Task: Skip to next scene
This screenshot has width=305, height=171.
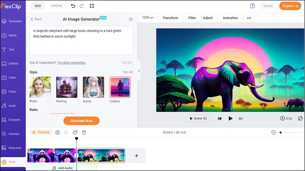Action: click(x=241, y=119)
